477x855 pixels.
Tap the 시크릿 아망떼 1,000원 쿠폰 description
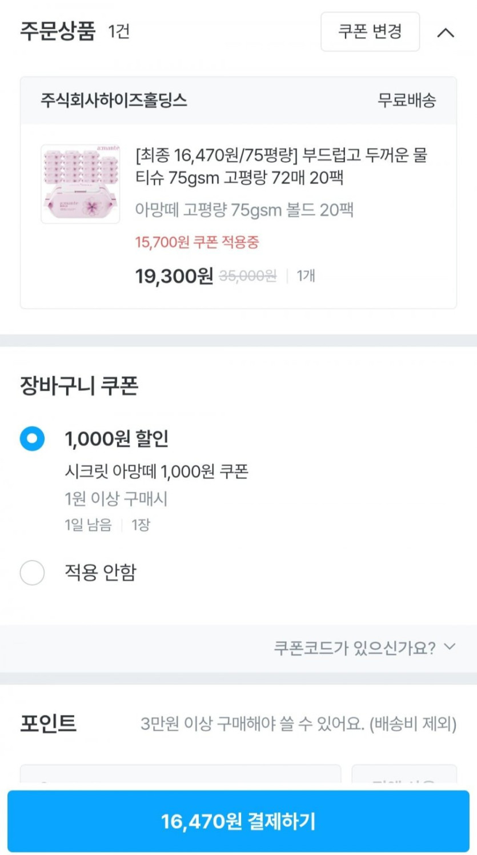click(157, 472)
